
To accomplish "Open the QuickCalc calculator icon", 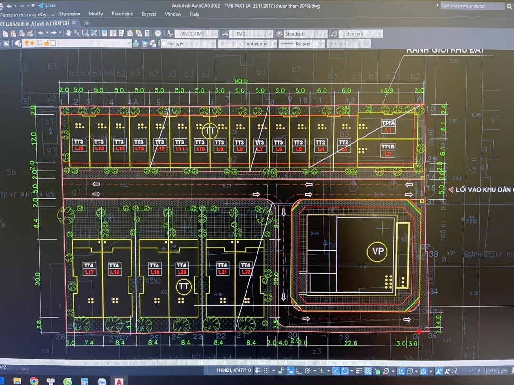I will (x=147, y=33).
